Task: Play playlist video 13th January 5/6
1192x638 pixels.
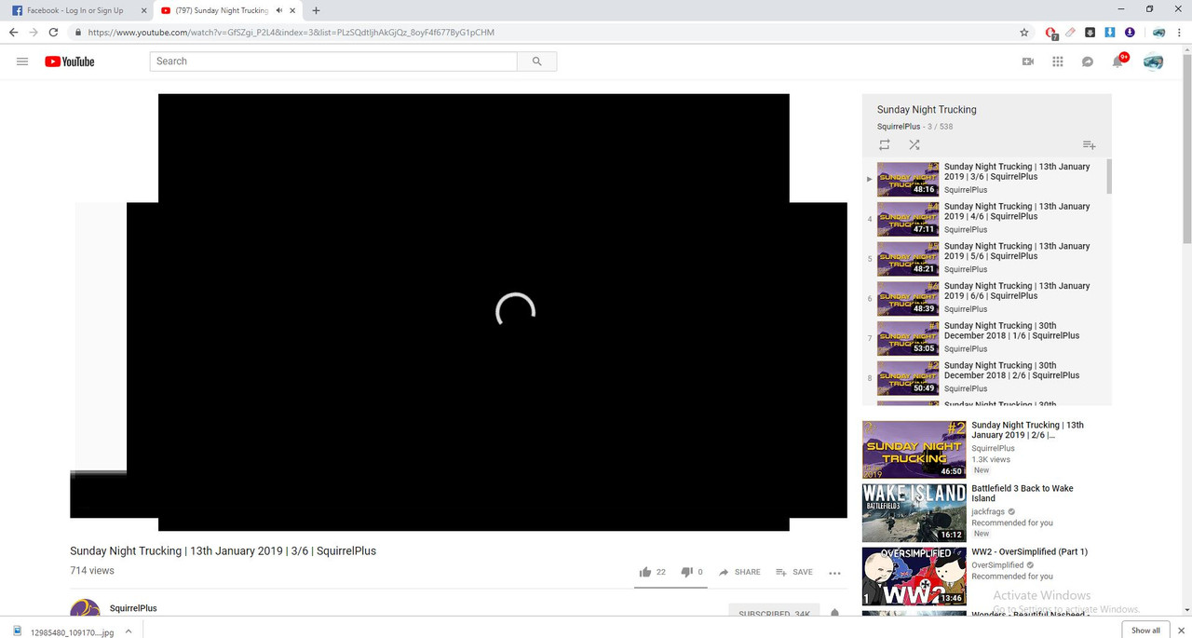Action: coord(984,258)
